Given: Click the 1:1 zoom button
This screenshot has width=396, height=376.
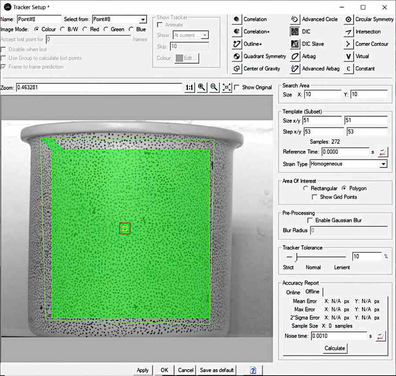Looking at the screenshot, I should [x=189, y=87].
